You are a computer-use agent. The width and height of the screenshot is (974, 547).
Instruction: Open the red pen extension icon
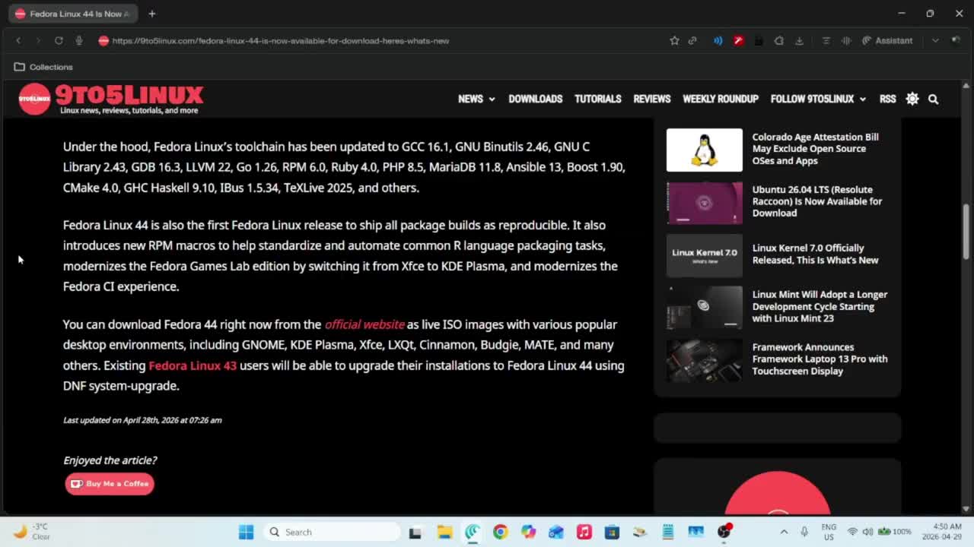[x=738, y=40]
